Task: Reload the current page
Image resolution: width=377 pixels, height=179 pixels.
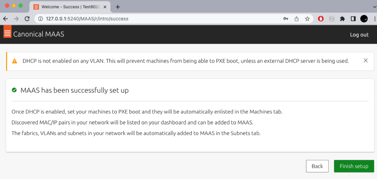Action: click(27, 19)
